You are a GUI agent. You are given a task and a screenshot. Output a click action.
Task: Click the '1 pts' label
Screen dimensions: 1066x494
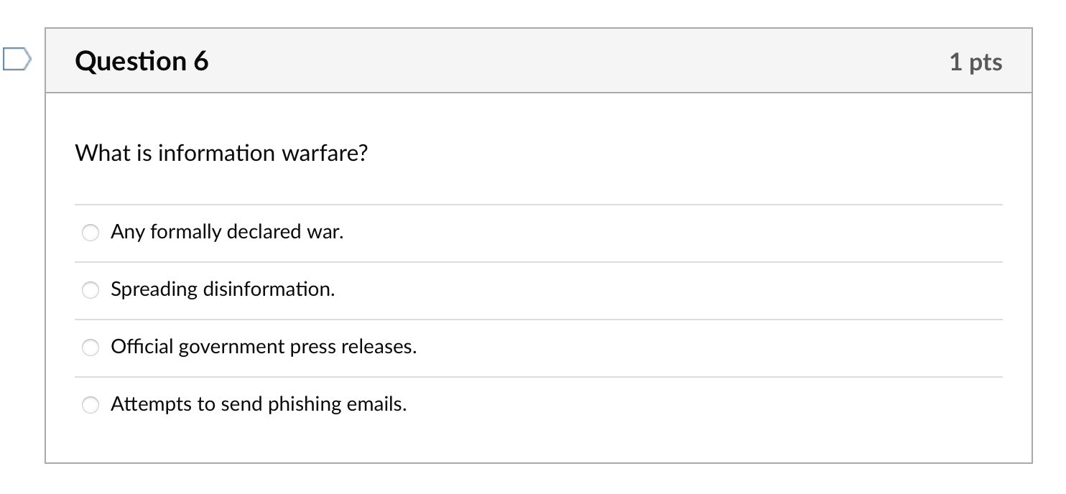(x=977, y=62)
